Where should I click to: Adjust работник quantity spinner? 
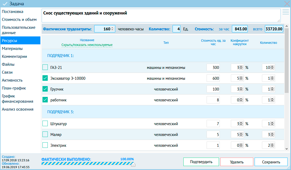click(272, 100)
